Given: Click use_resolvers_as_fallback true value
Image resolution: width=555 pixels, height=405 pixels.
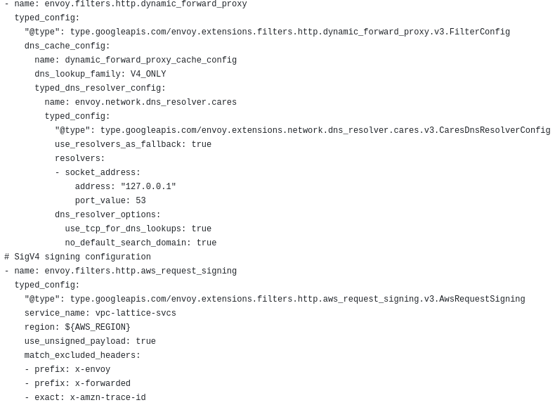Looking at the screenshot, I should click(x=202, y=144).
